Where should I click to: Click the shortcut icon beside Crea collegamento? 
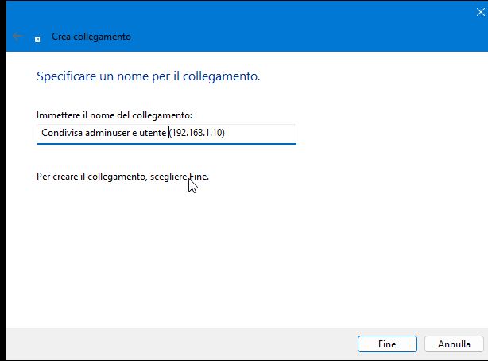coord(37,40)
